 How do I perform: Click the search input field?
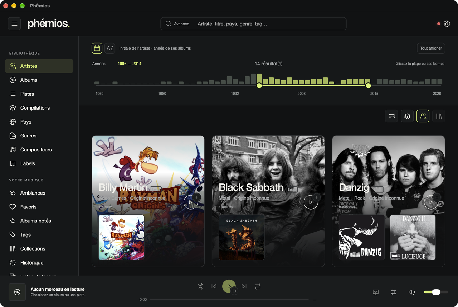[x=270, y=24]
